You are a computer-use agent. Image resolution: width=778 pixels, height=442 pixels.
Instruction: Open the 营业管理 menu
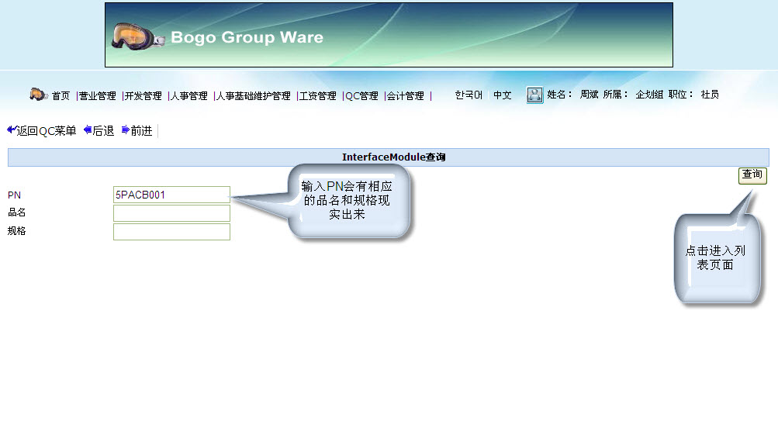97,96
